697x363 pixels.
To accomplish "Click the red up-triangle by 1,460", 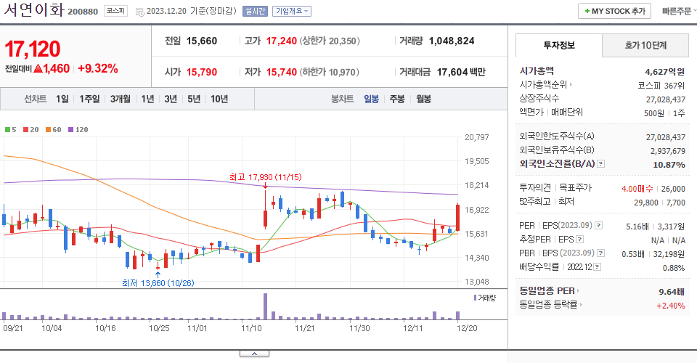I will tap(38, 68).
